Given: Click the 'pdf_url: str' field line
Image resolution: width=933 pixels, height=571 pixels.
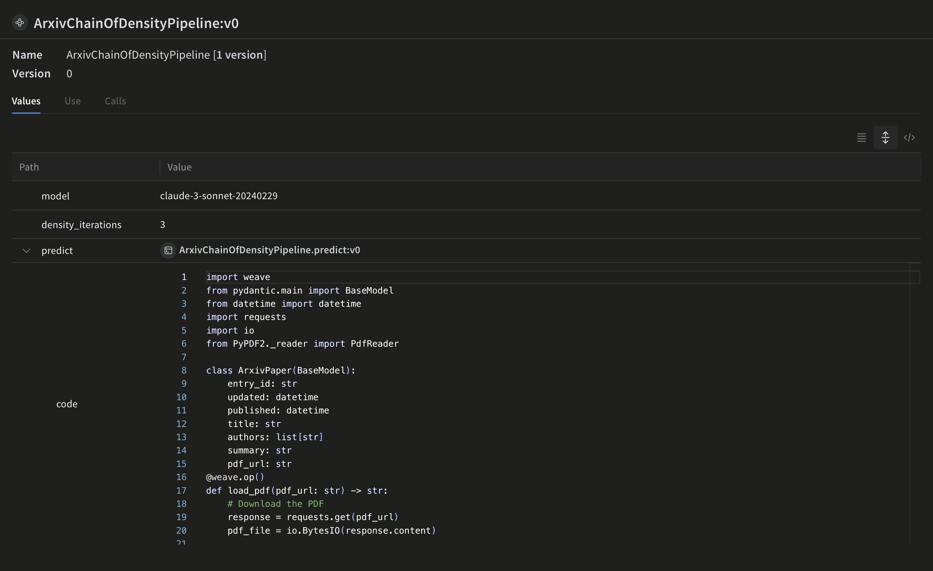Looking at the screenshot, I should (260, 464).
